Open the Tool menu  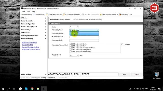pos(28,12)
